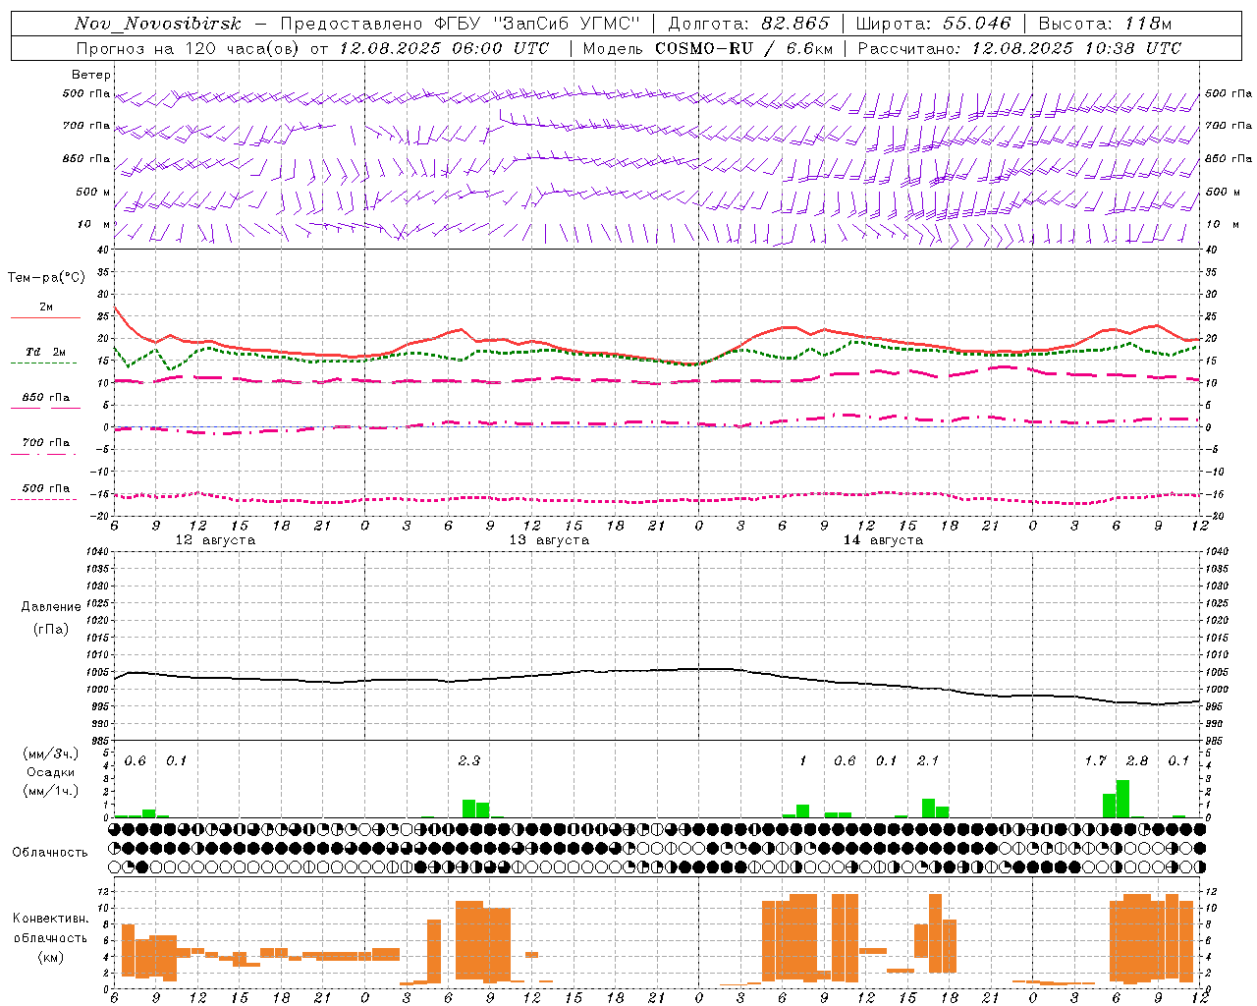This screenshot has height=1006, width=1257.
Task: Click the Ветер wind panel label
Action: click(91, 75)
